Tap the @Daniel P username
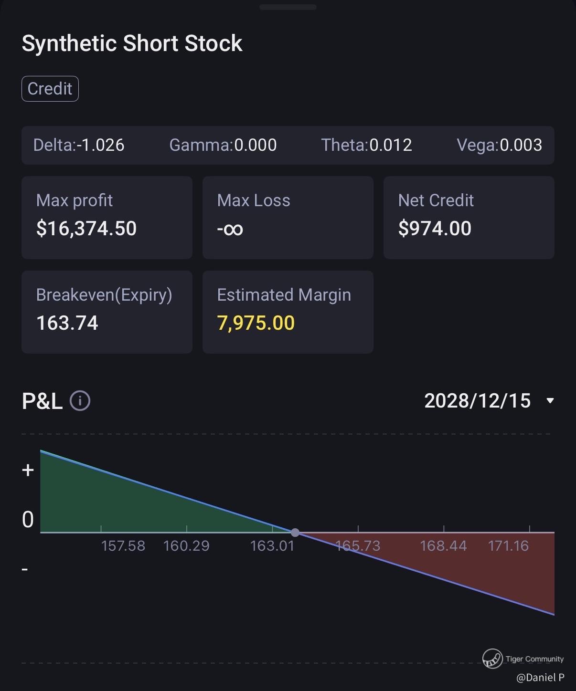The image size is (576, 691). coord(540,677)
